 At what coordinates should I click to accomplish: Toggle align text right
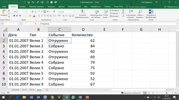coord(45,16)
